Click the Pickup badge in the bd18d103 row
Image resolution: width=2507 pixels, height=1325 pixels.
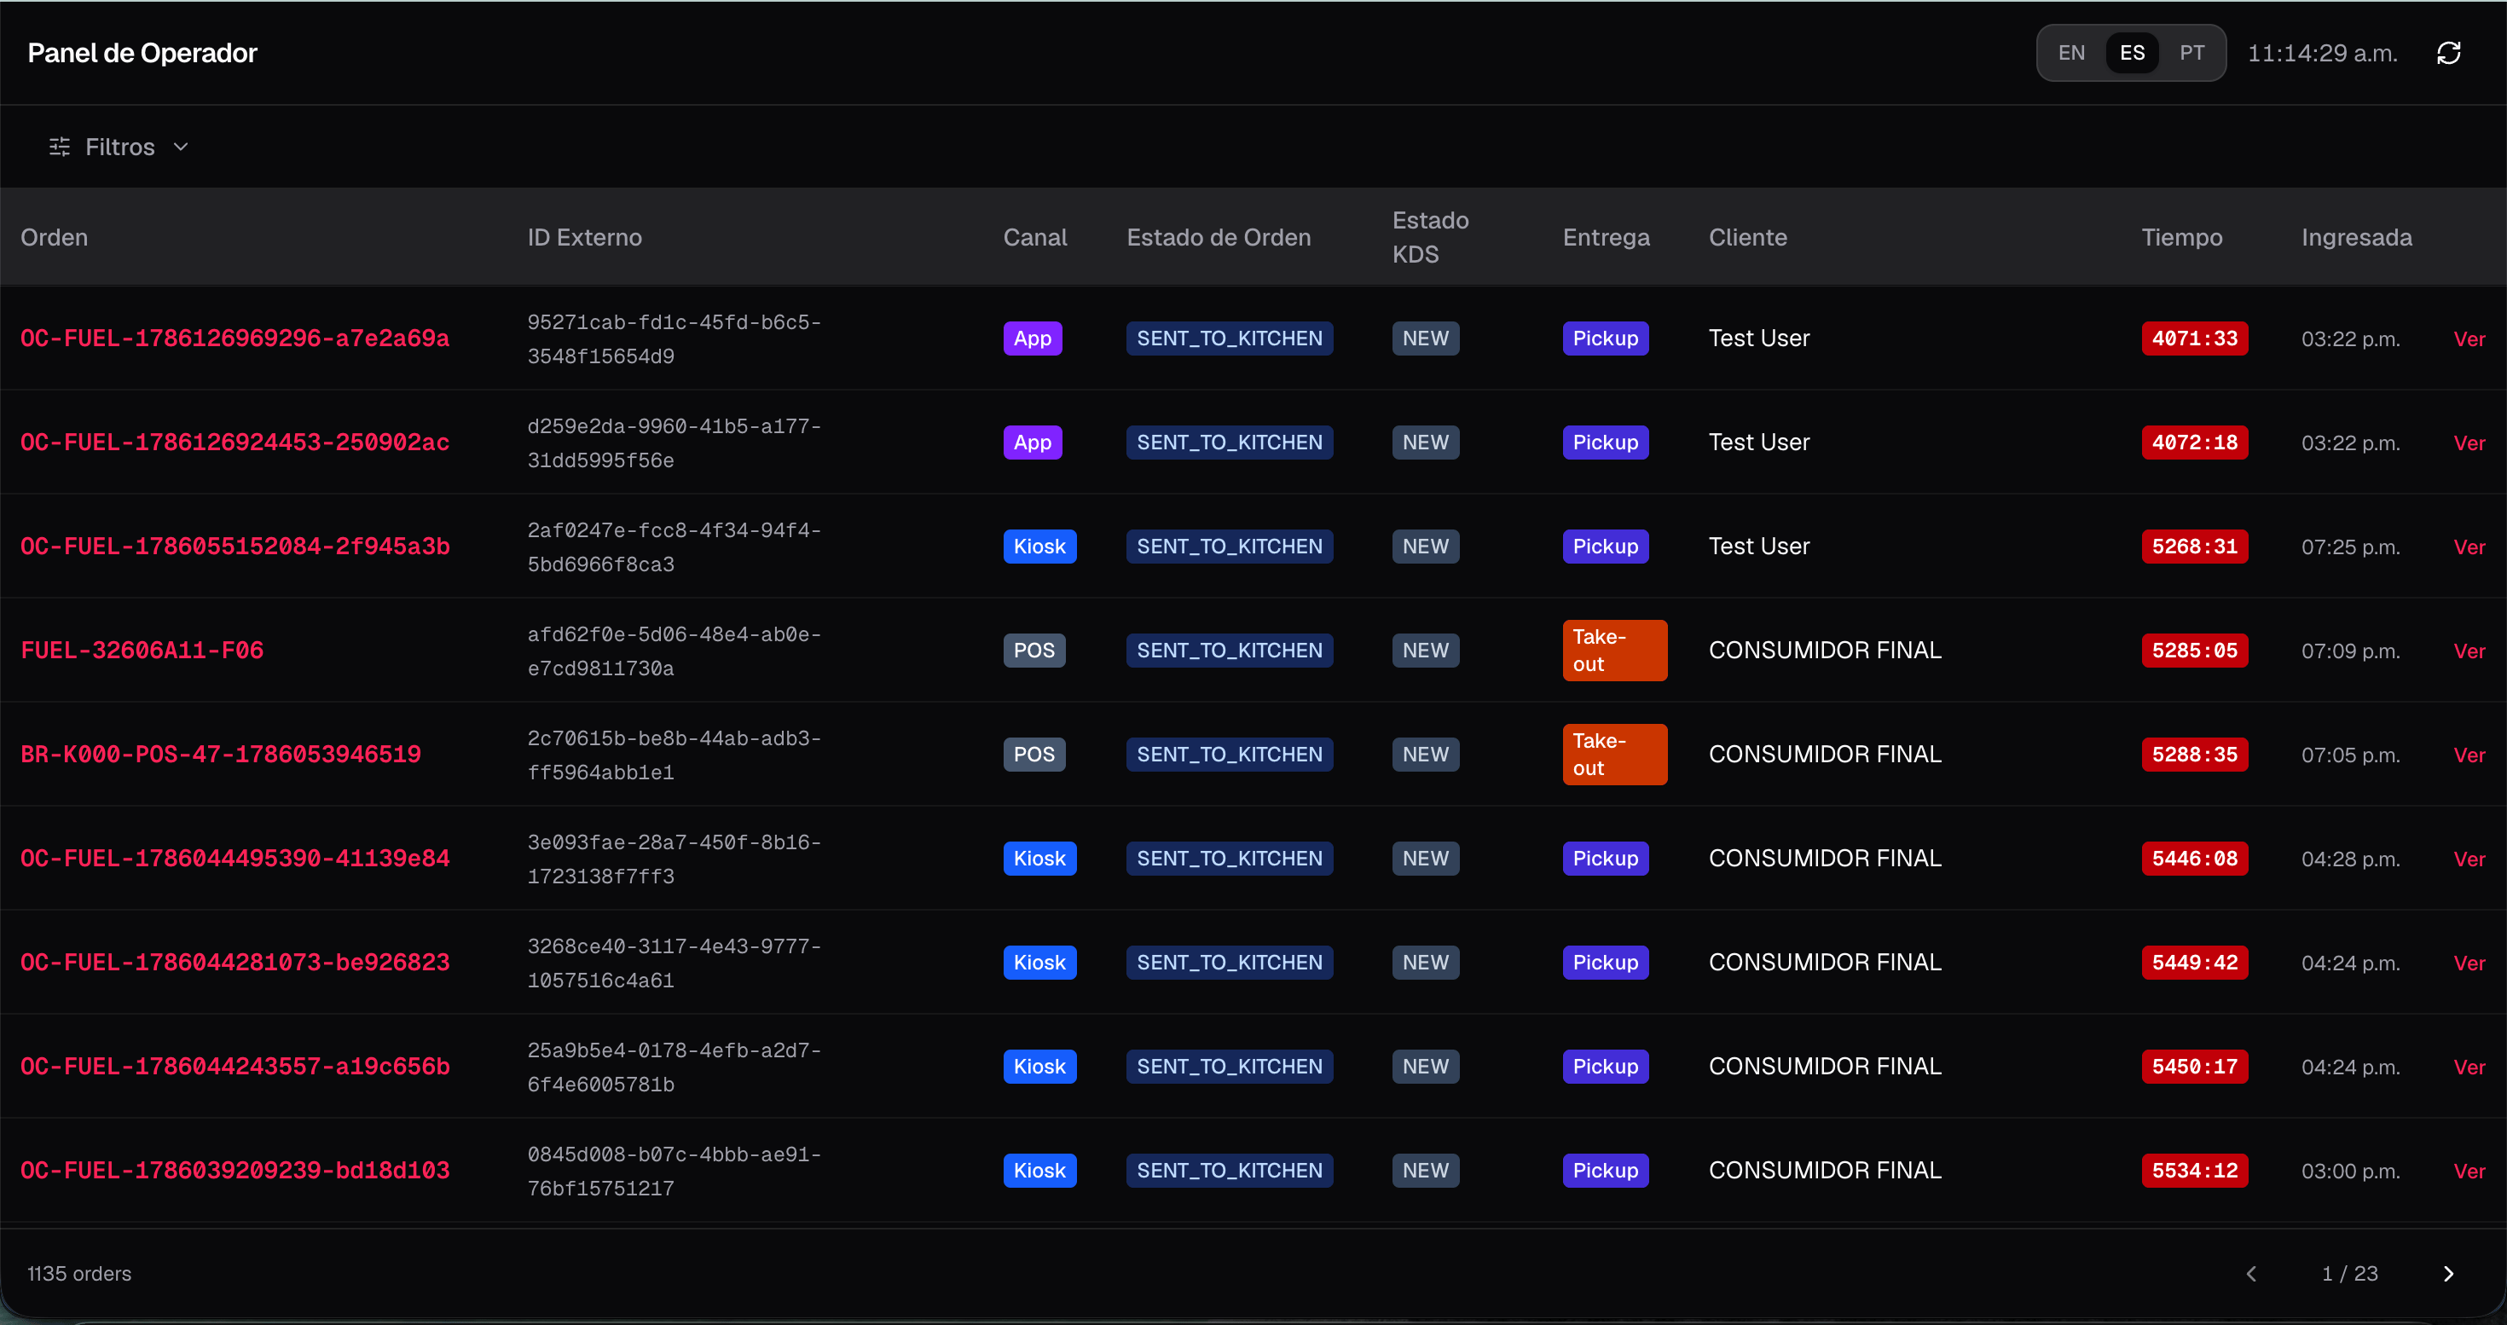(x=1606, y=1172)
